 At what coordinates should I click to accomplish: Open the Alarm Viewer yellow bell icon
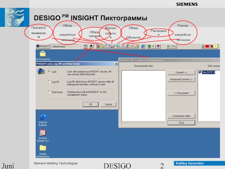[x=102, y=46]
